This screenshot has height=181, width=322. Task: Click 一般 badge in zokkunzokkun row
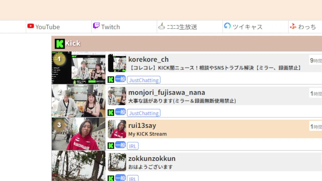click(120, 178)
